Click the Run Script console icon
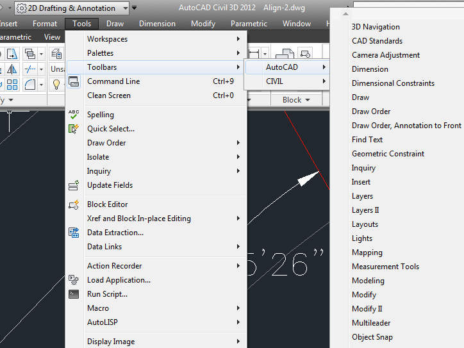This screenshot has height=348, width=464. click(74, 294)
